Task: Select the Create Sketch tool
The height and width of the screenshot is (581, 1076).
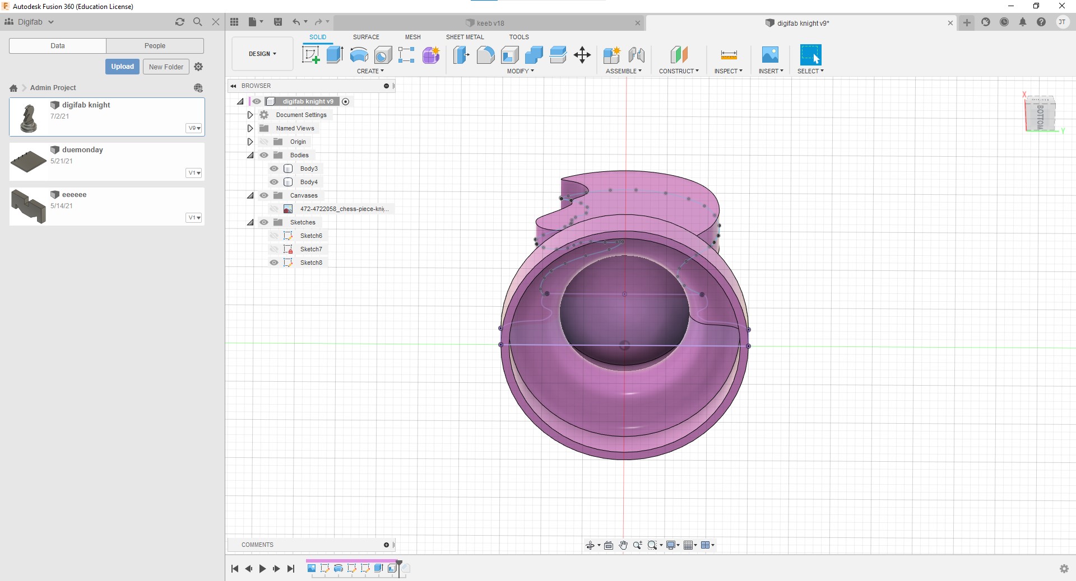Action: (x=310, y=55)
